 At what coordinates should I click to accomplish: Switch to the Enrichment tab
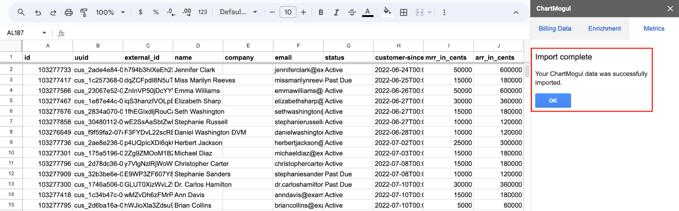pos(604,28)
